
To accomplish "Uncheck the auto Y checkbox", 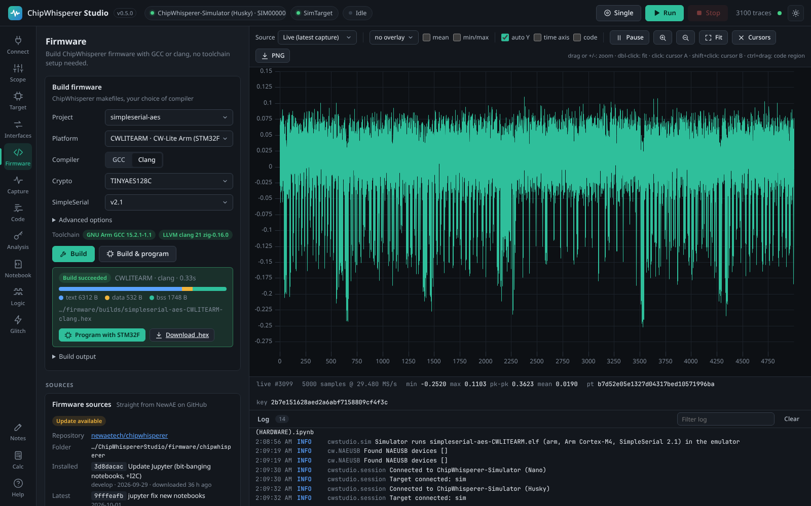I will pyautogui.click(x=505, y=37).
